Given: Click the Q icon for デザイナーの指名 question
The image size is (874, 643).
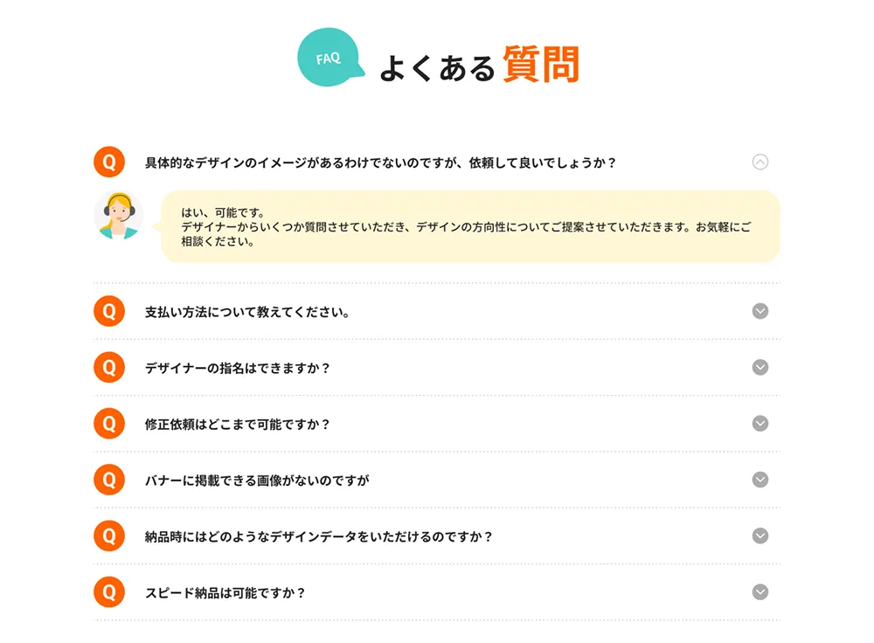Looking at the screenshot, I should 109,367.
